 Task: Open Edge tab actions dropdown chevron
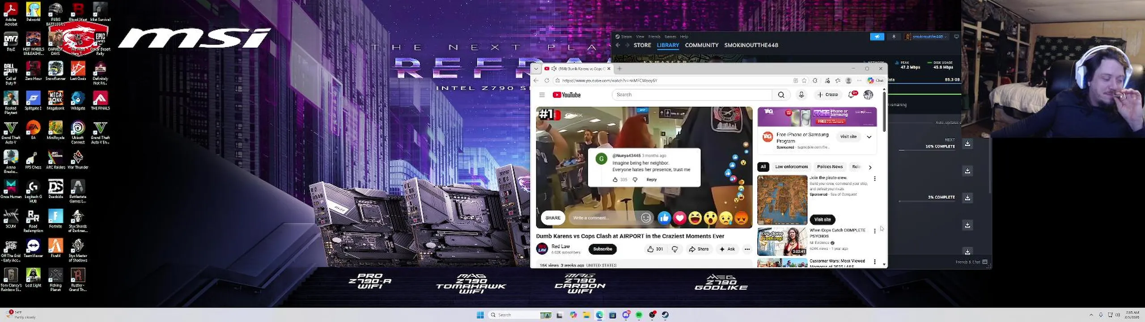[x=536, y=69]
